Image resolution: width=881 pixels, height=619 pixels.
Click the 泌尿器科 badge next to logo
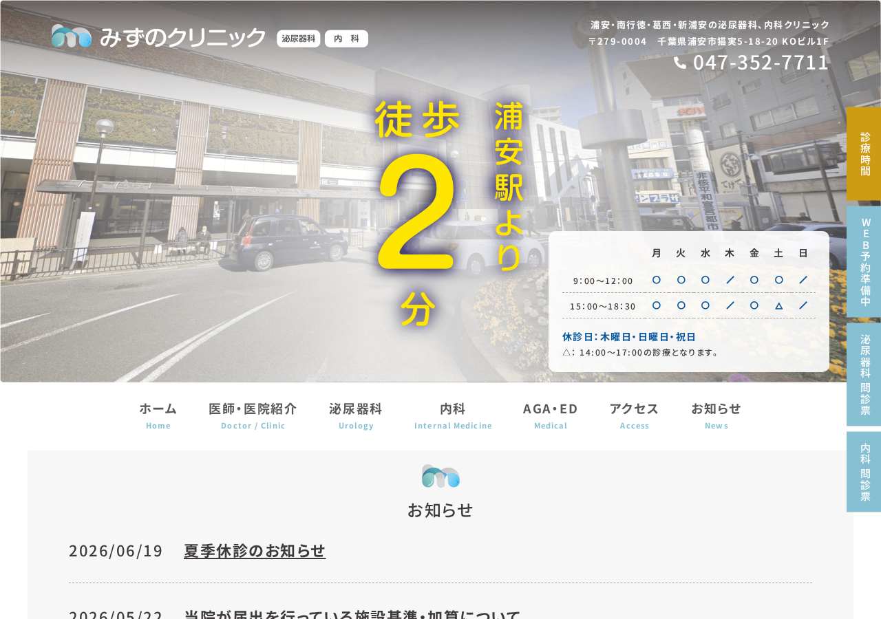(299, 39)
